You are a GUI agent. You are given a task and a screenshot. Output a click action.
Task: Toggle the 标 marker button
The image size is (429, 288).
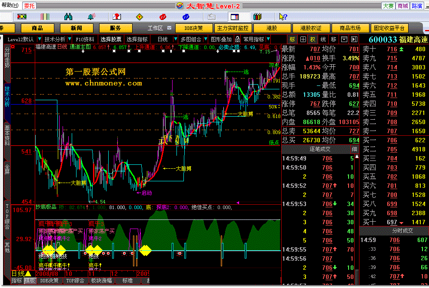click(292, 39)
